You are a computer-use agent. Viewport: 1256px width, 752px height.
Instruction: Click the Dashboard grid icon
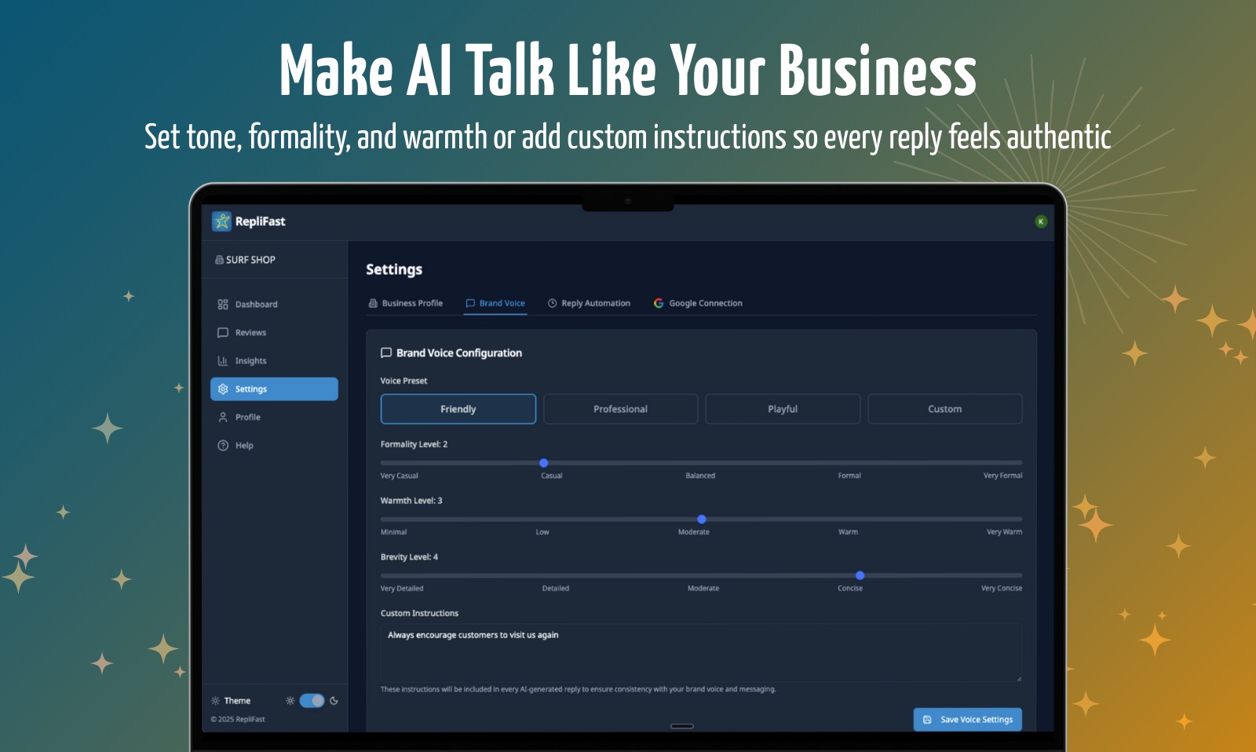(x=223, y=305)
